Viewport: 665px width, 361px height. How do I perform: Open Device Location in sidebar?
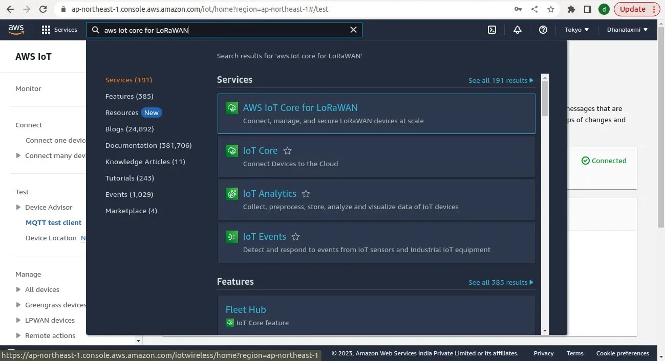(51, 238)
